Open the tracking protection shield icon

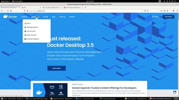(x=25, y=11)
